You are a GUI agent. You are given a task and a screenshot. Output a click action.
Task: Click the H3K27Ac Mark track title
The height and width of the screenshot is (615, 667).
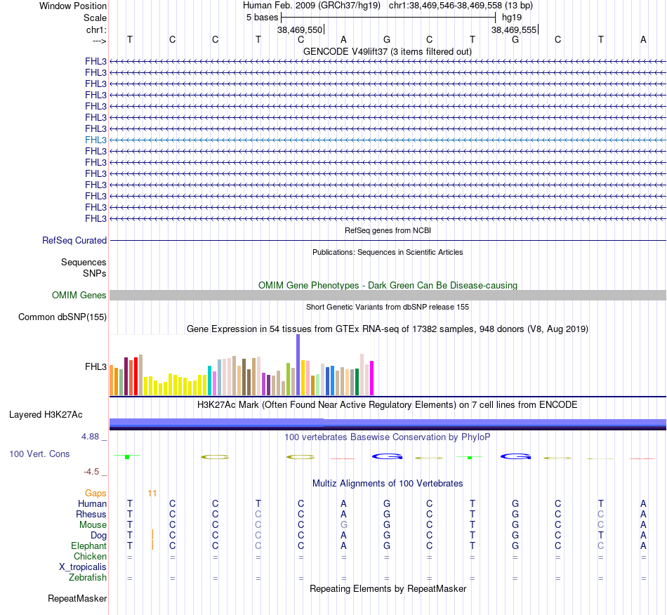pos(388,404)
